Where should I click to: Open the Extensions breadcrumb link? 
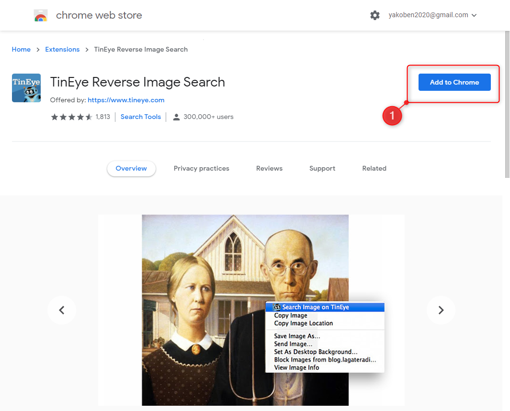click(x=62, y=49)
